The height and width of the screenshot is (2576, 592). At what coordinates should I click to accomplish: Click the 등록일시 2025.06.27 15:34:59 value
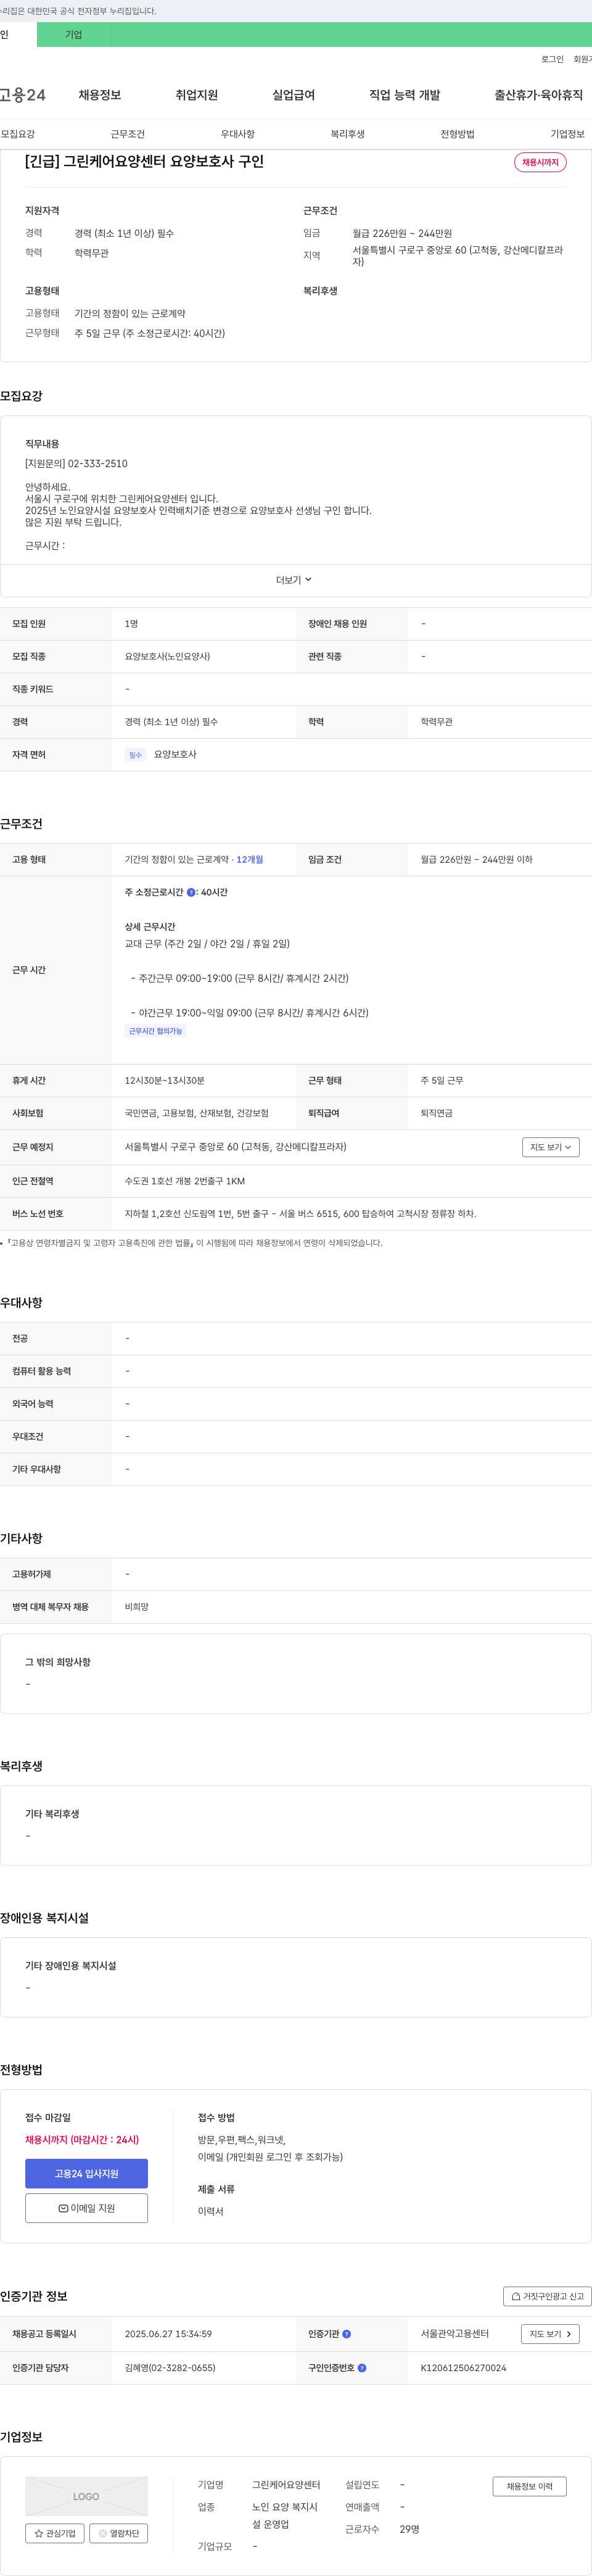click(x=168, y=2334)
